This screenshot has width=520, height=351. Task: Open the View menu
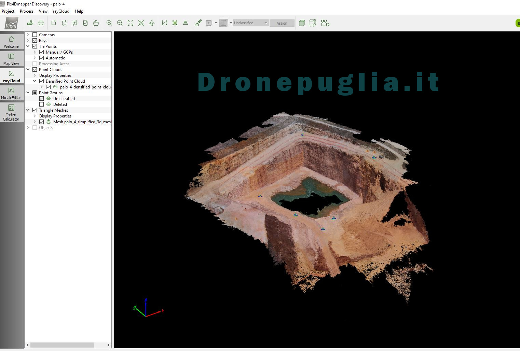point(43,11)
